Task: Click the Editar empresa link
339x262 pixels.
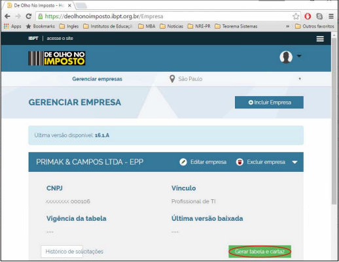Action: click(x=208, y=162)
